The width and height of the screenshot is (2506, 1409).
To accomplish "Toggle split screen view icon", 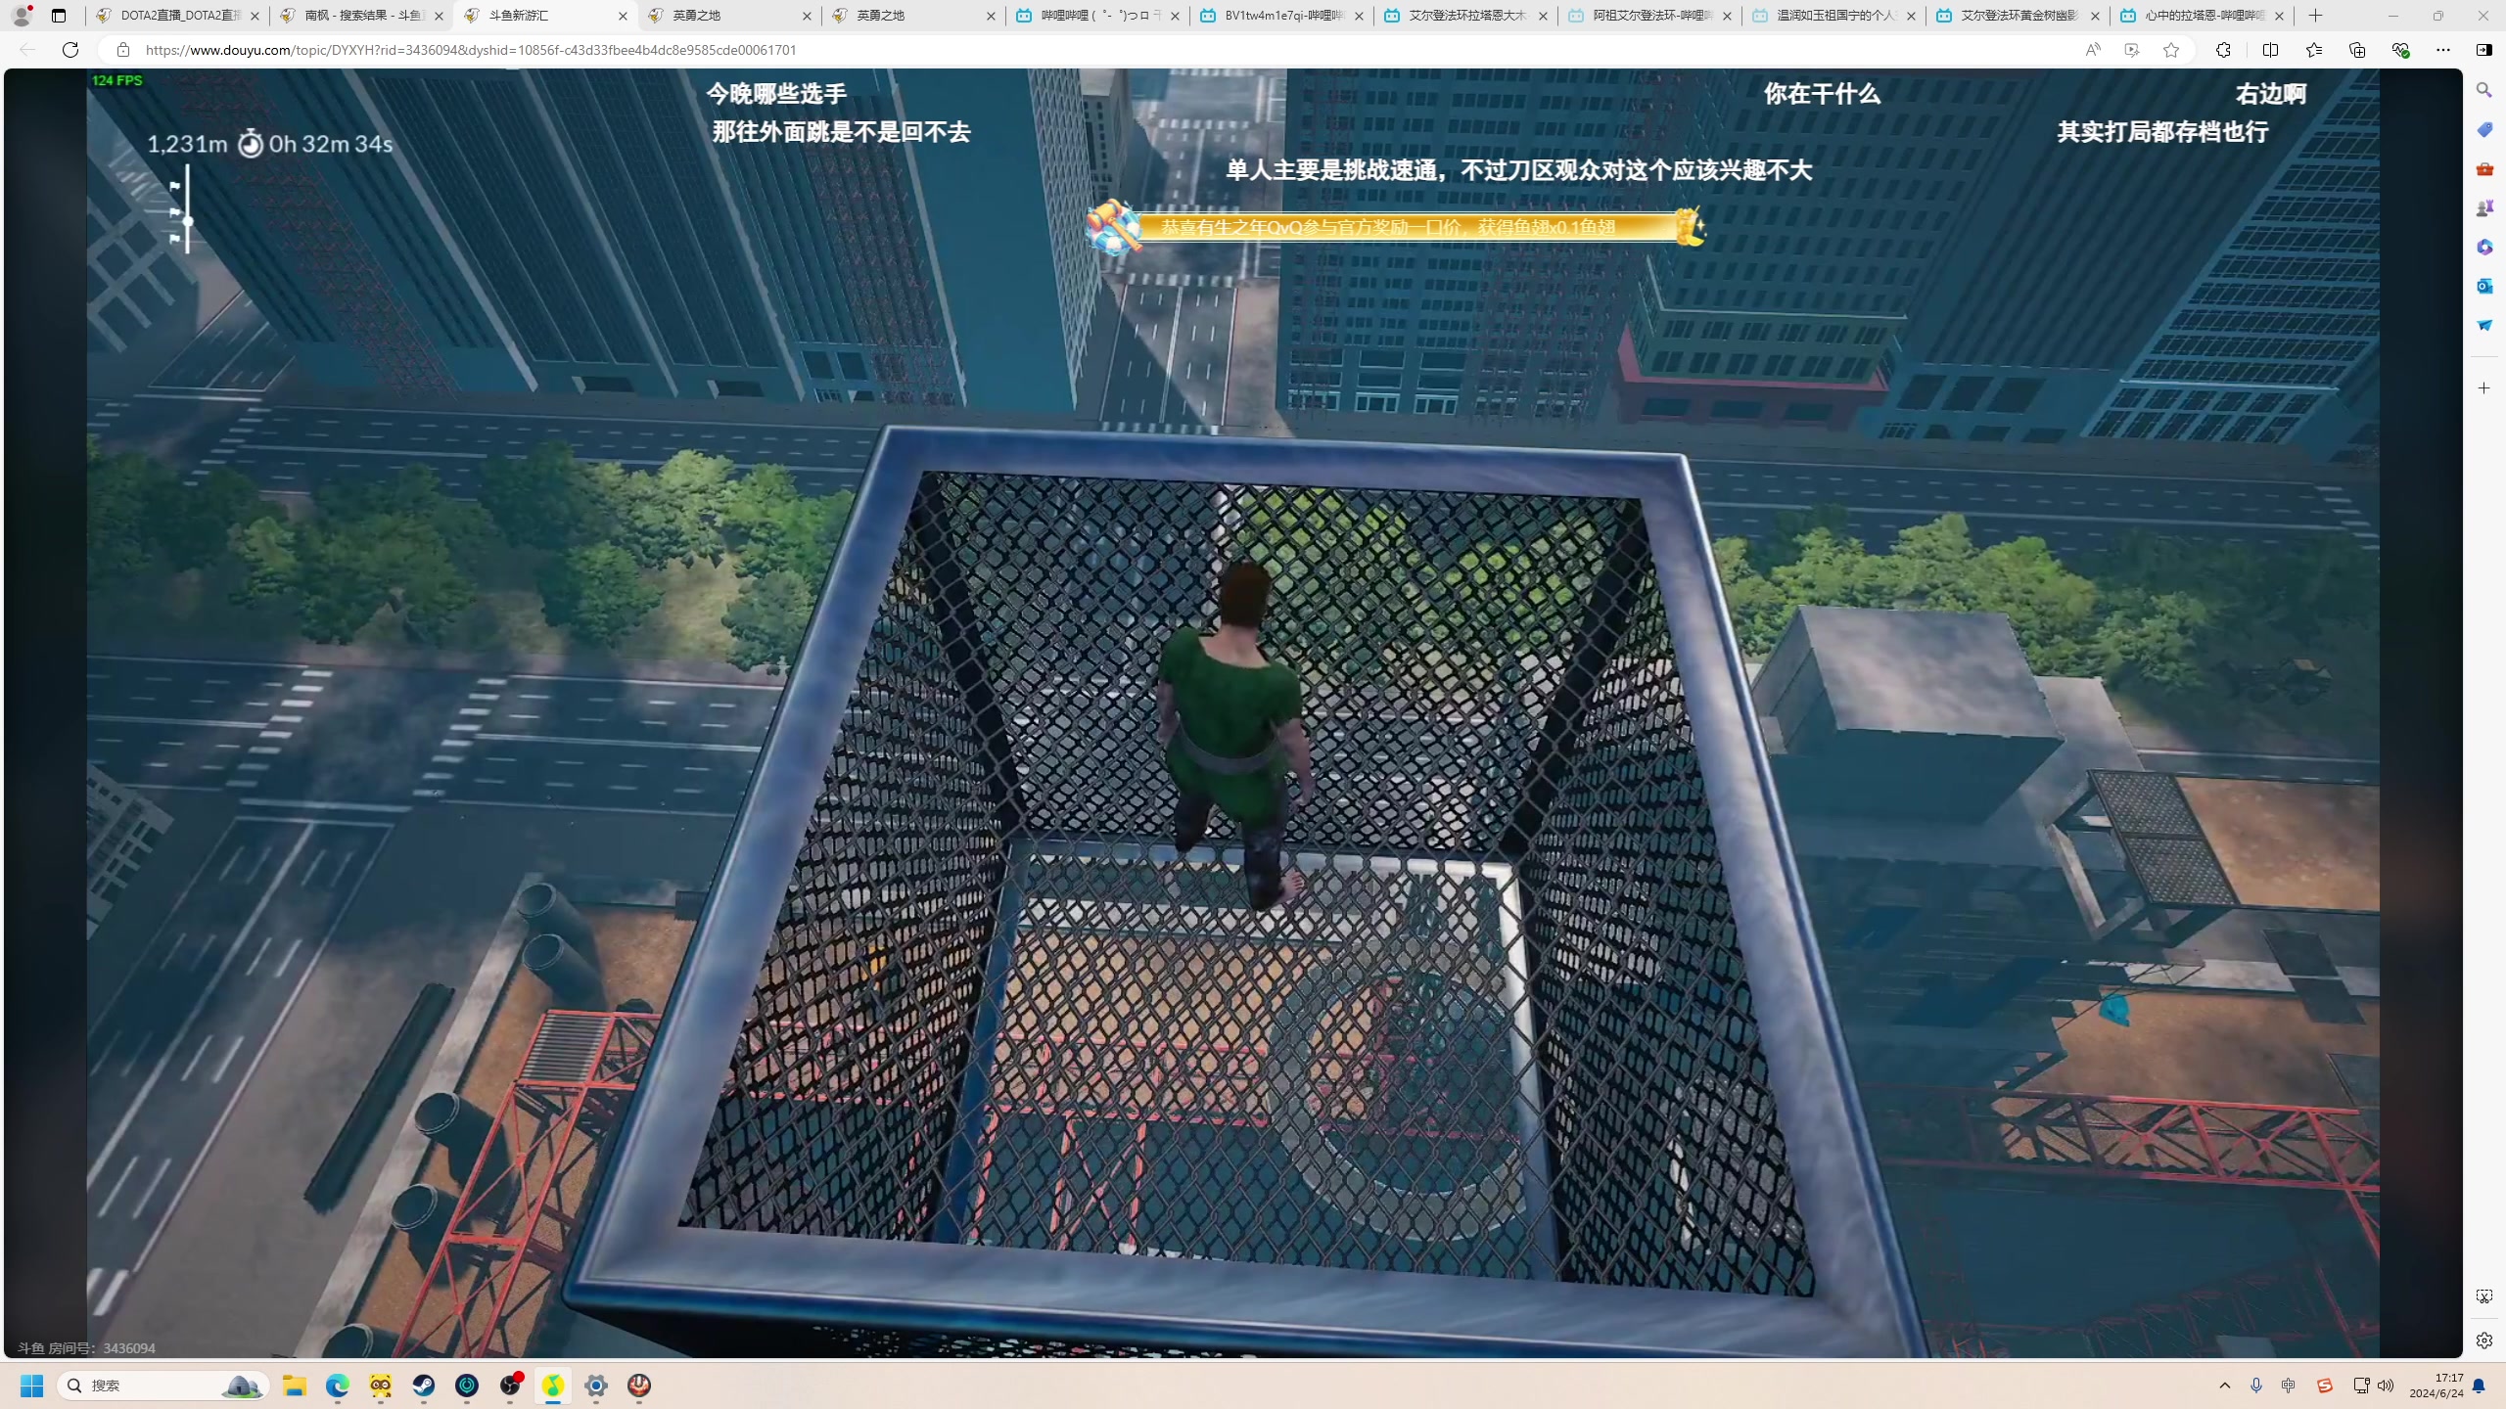I will [2270, 50].
